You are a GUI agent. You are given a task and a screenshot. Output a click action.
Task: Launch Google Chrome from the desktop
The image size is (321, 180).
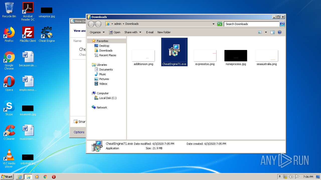click(9, 60)
